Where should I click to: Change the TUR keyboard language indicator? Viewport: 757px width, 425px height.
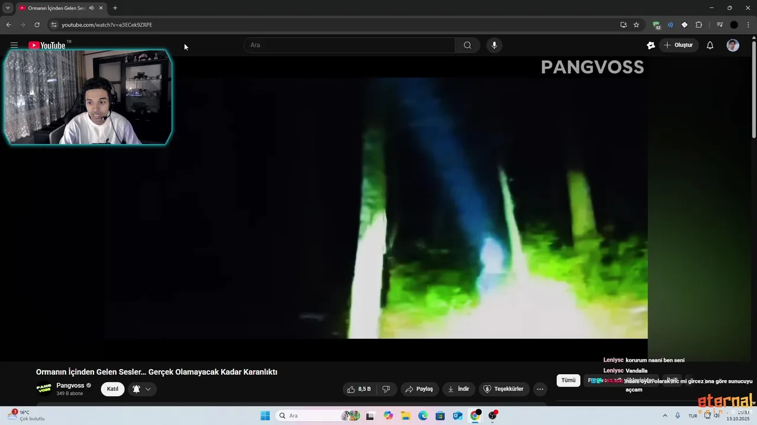click(x=693, y=416)
